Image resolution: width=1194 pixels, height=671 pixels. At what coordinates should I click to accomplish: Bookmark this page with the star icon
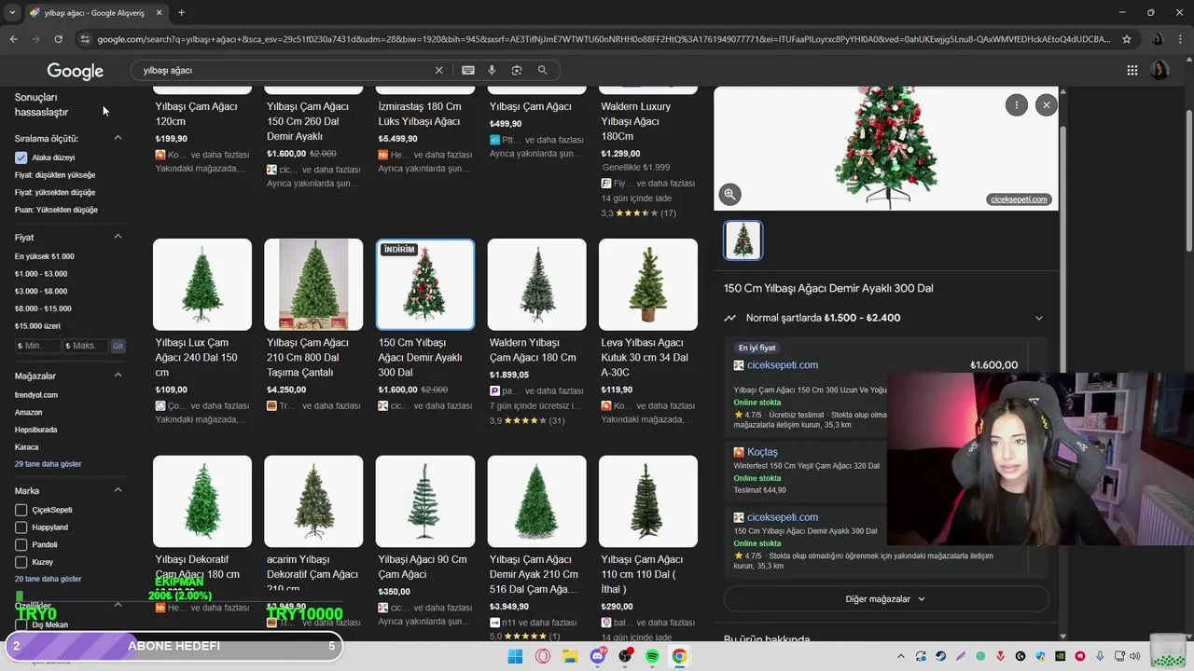(1127, 39)
